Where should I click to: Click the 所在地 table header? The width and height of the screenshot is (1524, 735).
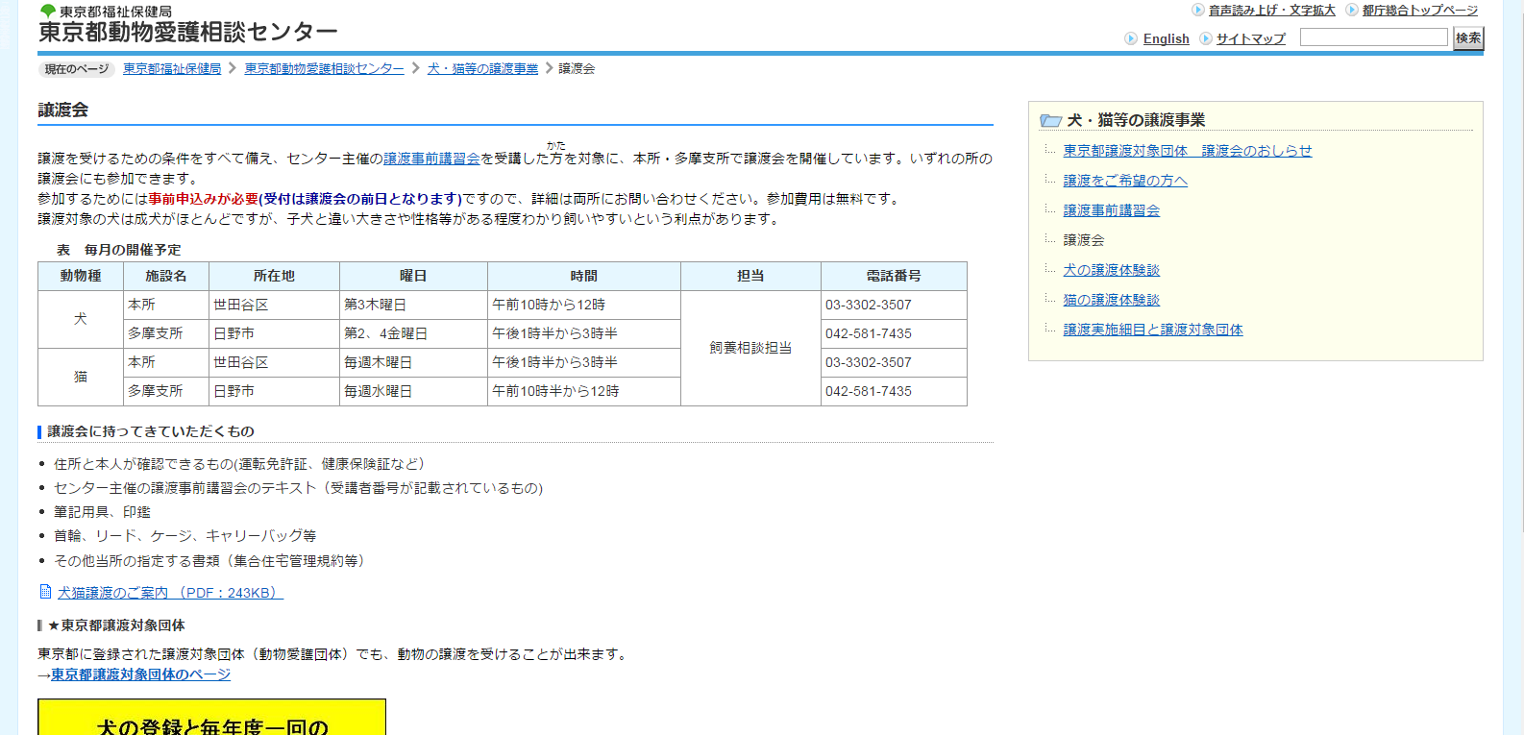point(274,276)
